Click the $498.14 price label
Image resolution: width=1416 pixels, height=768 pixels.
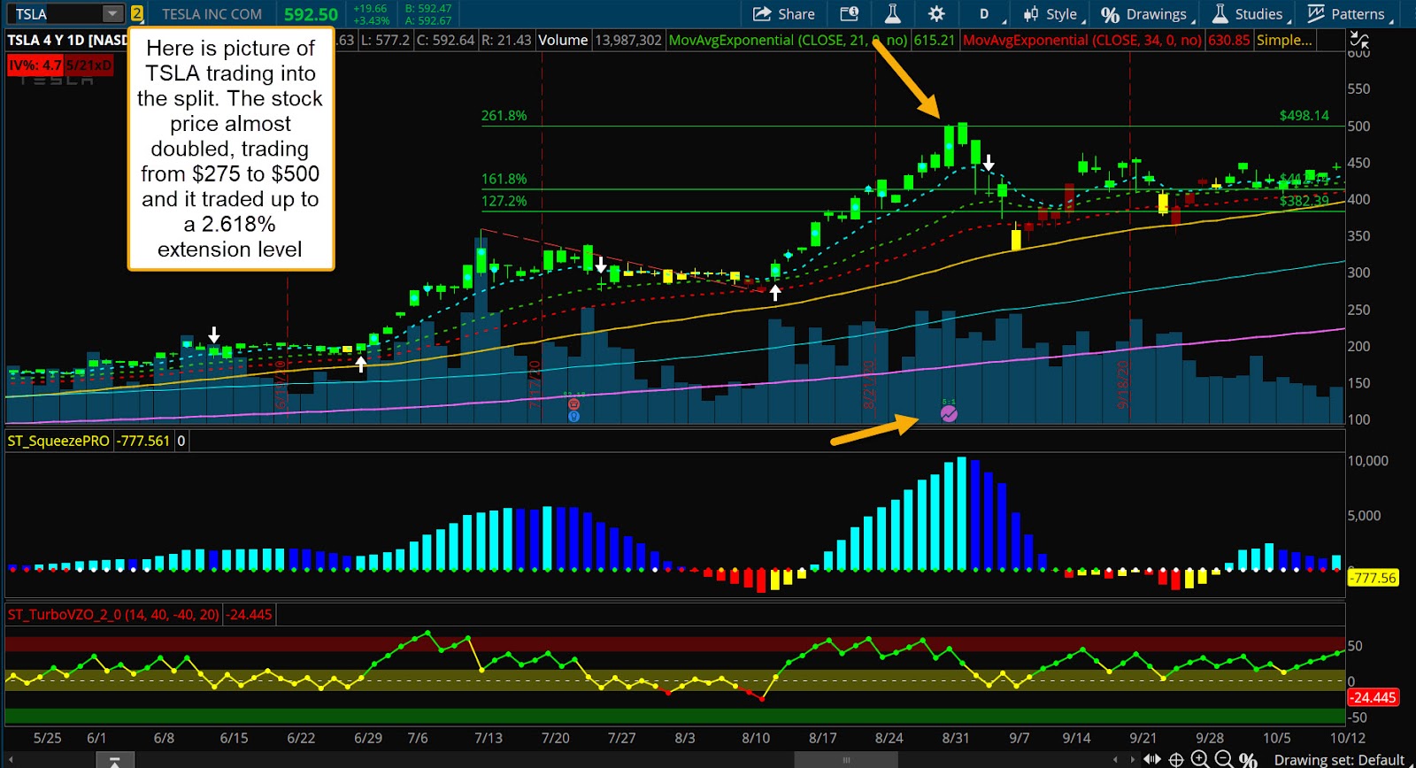(x=1304, y=116)
